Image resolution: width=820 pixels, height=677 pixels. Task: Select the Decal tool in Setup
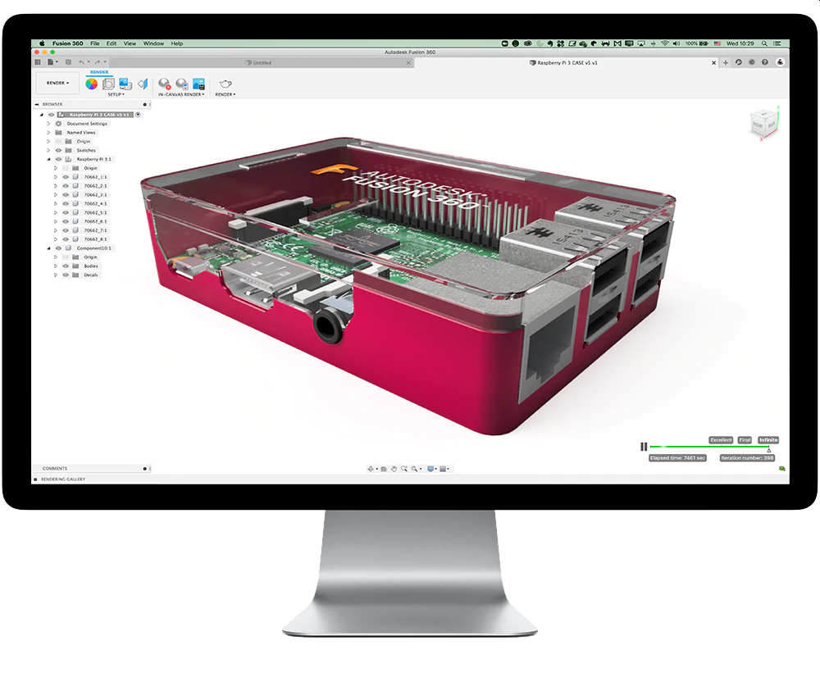(125, 84)
